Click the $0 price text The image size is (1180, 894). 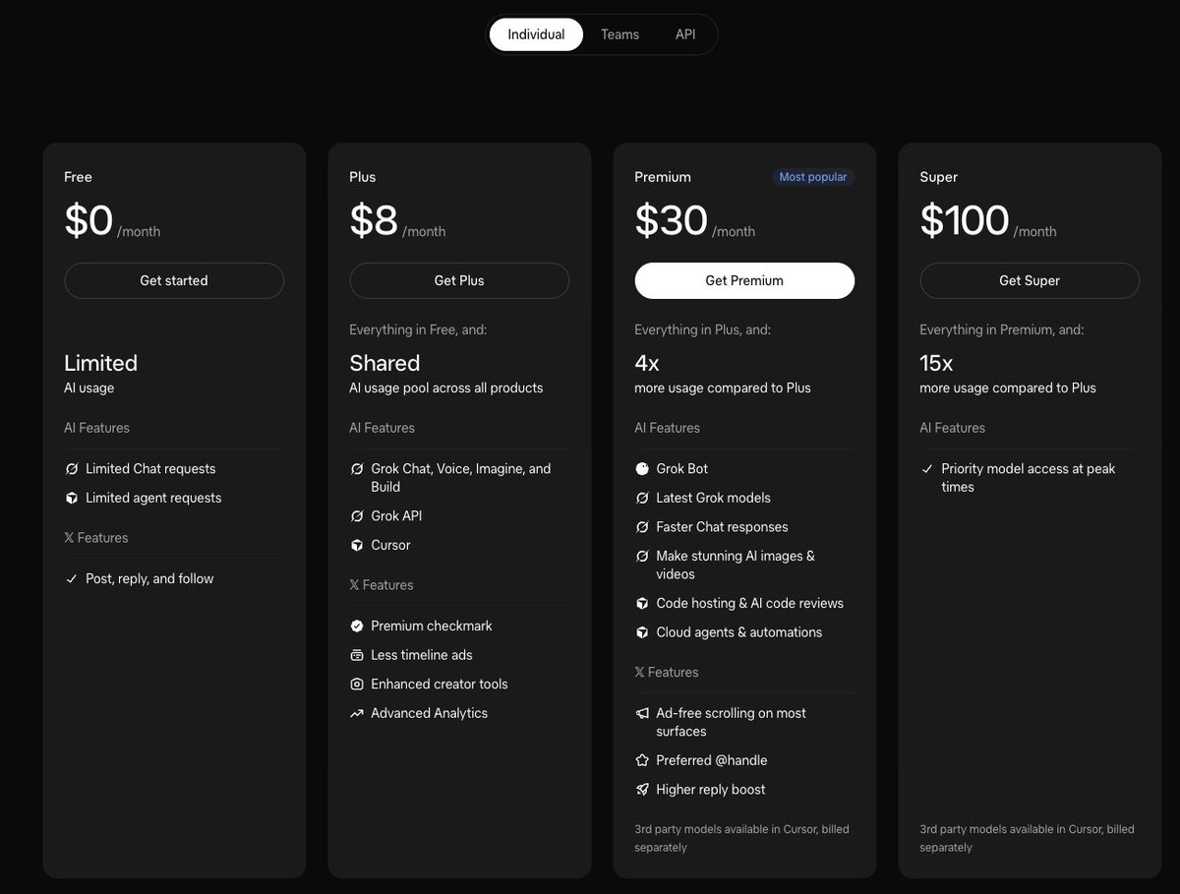[x=88, y=220]
